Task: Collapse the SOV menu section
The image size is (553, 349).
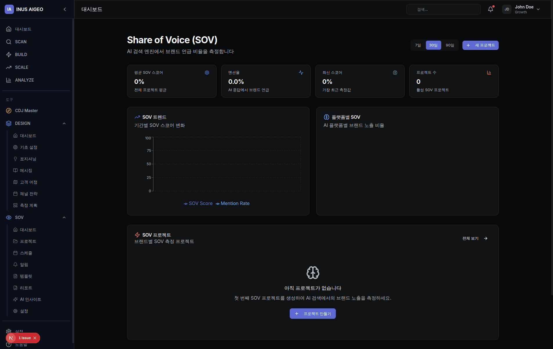Action: (64, 217)
